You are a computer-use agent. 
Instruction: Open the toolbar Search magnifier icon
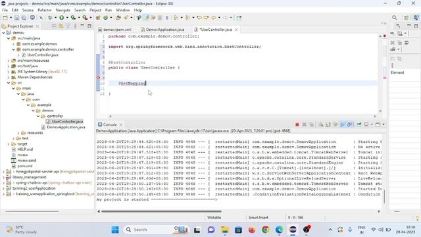[x=394, y=18]
